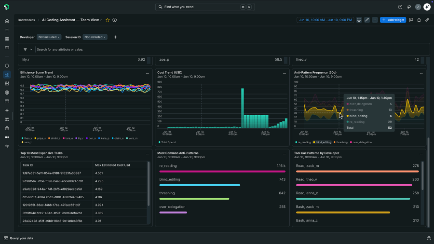The image size is (434, 244).
Task: Toggle sara_l series in legend
Action: (27, 142)
